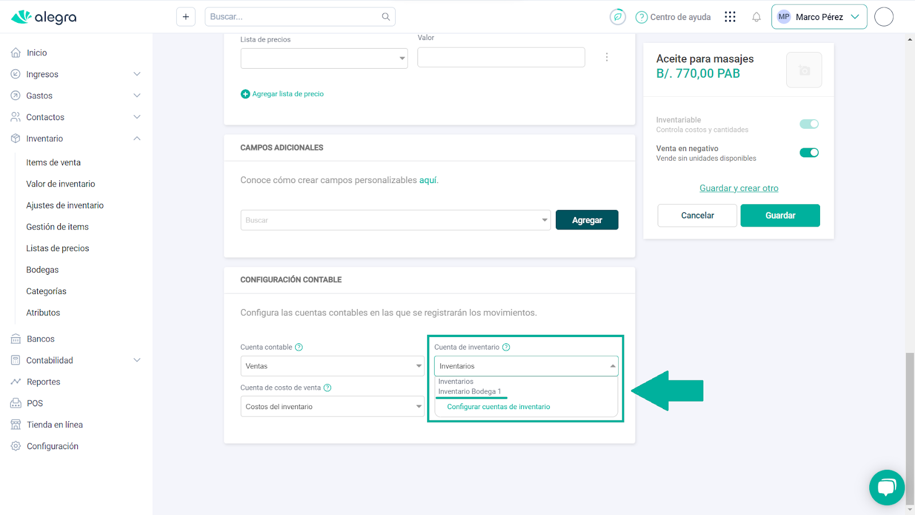This screenshot has height=515, width=915.
Task: Collapse the Inventario menu chevron
Action: click(137, 138)
